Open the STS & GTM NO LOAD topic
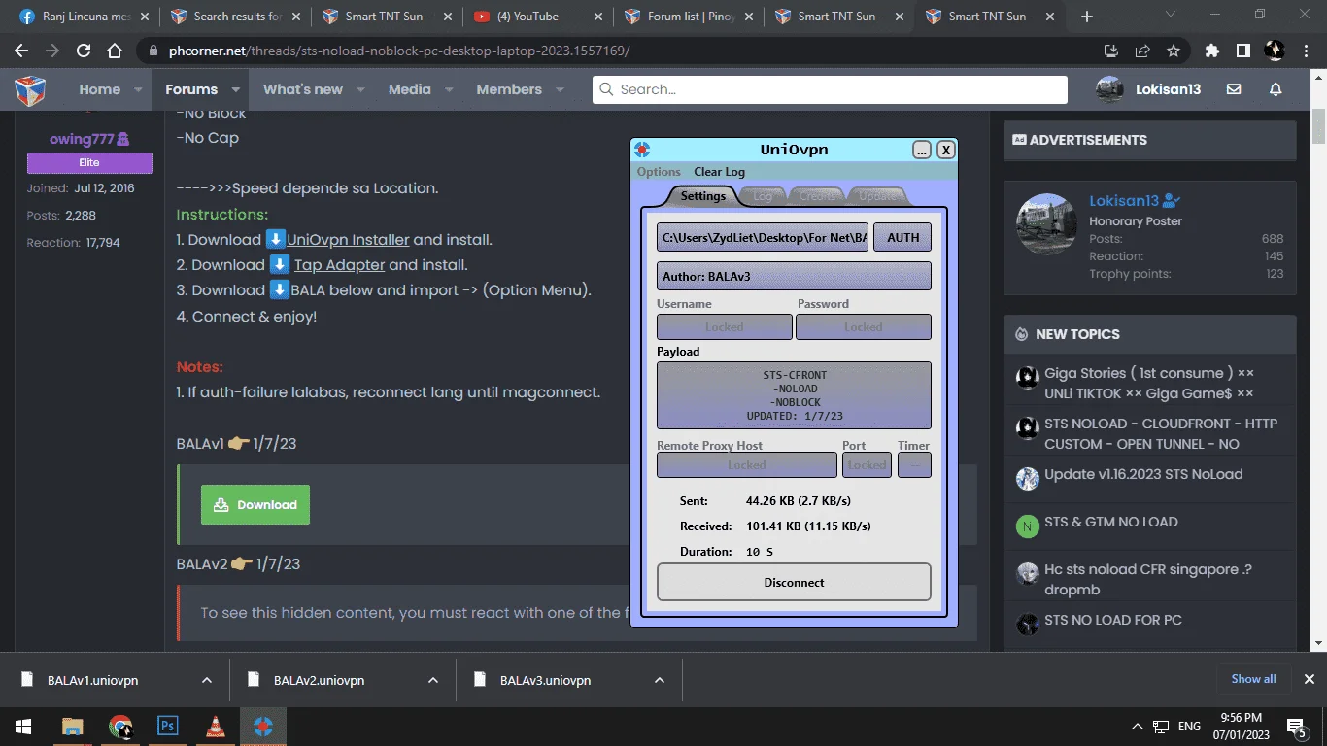This screenshot has width=1327, height=746. [x=1110, y=523]
